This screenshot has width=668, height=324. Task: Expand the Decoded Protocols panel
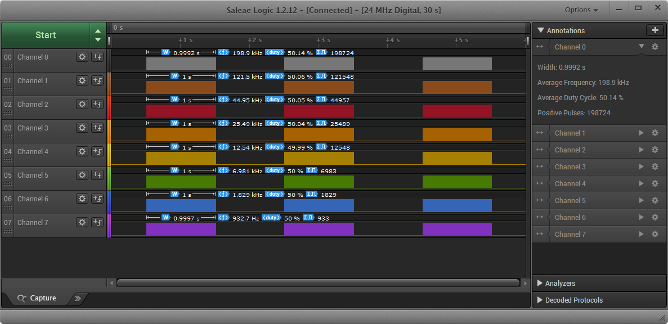coord(540,300)
